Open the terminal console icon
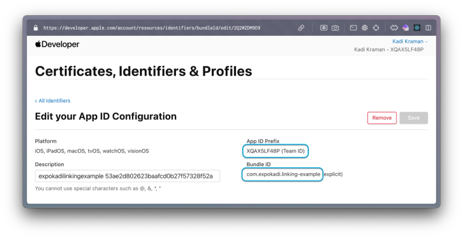 pyautogui.click(x=353, y=28)
